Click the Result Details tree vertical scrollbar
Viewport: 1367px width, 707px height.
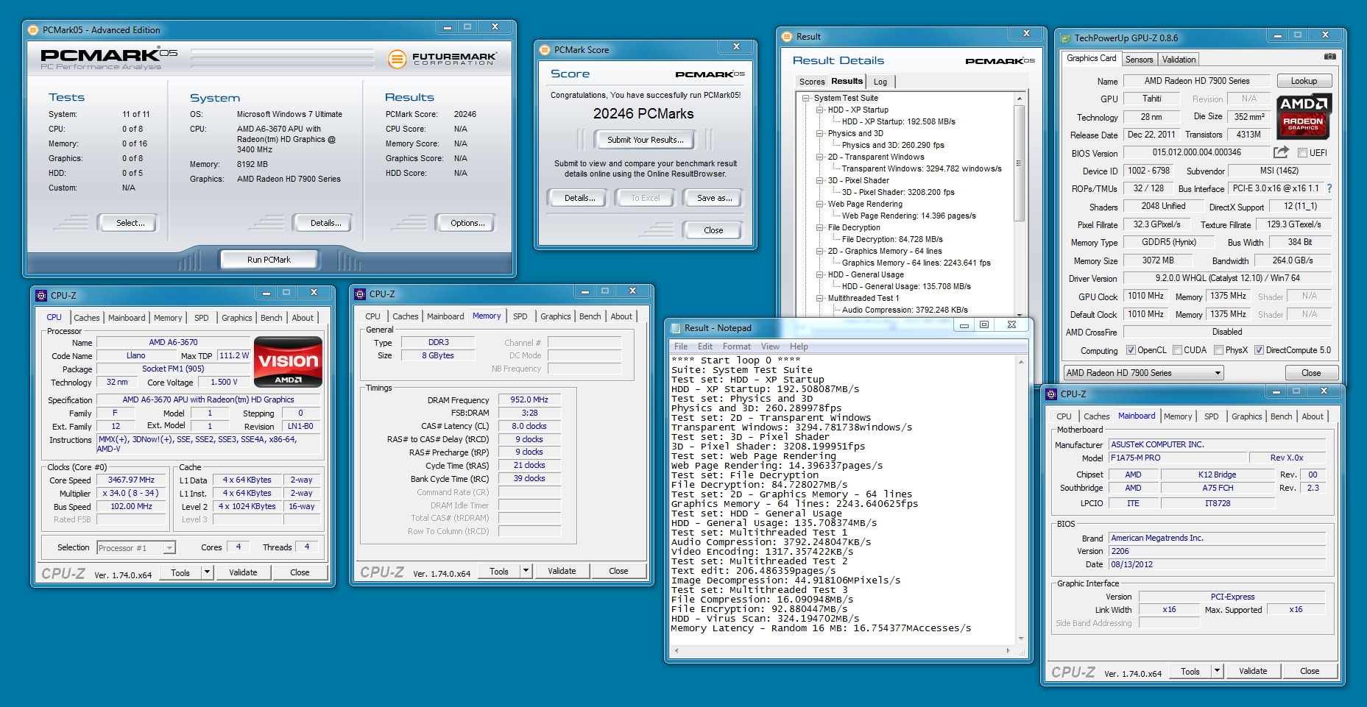tap(1020, 163)
